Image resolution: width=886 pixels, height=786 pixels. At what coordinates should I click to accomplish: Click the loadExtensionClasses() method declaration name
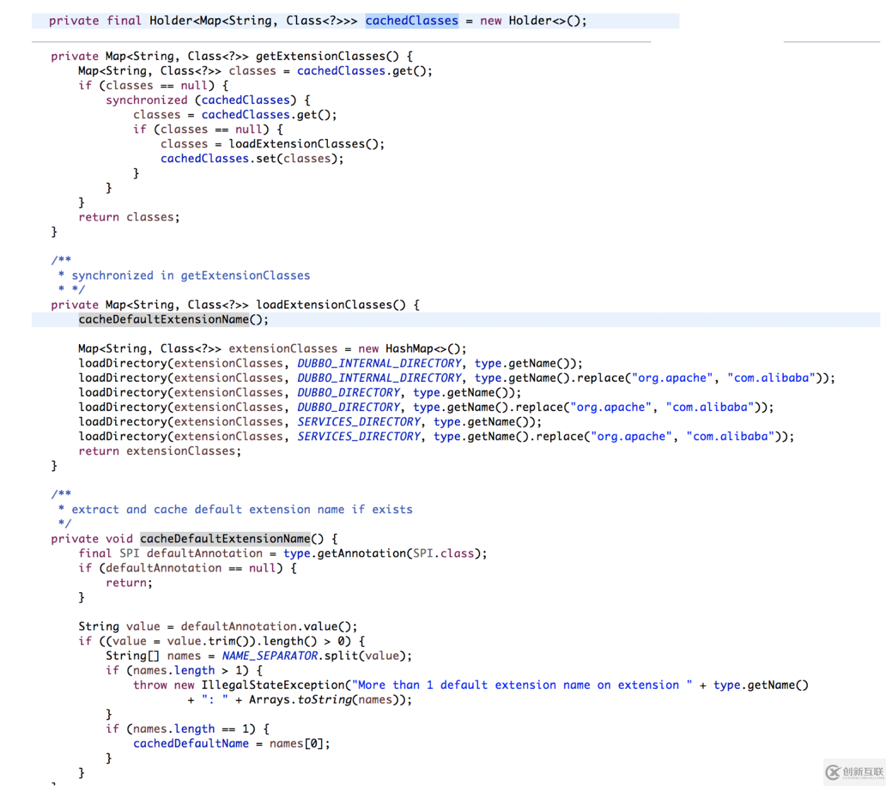tap(330, 305)
